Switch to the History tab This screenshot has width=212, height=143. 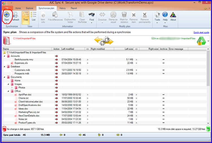(x=62, y=8)
